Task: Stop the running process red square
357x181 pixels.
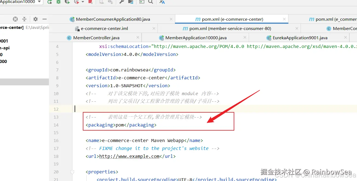Action: tap(90, 2)
